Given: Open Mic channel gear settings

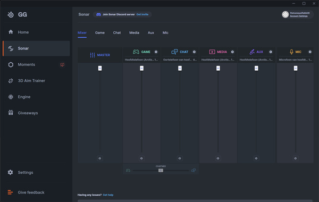Looking at the screenshot, I should pos(310,52).
